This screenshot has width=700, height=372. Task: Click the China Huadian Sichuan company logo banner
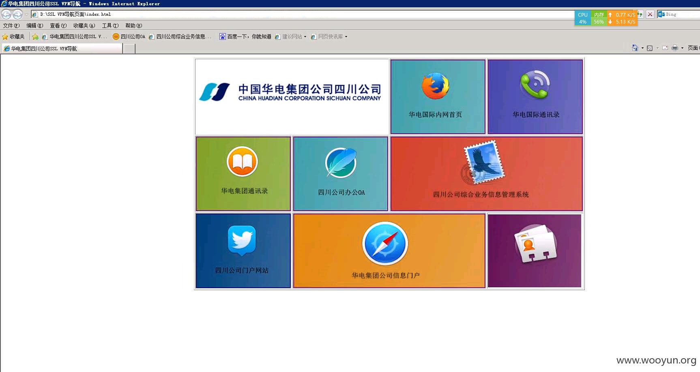(292, 97)
